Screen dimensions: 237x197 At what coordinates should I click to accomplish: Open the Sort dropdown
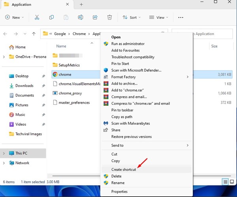click(132, 17)
